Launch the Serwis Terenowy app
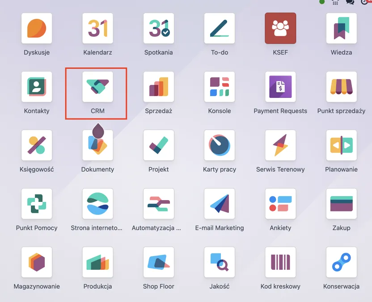The width and height of the screenshot is (372, 302). [x=280, y=145]
